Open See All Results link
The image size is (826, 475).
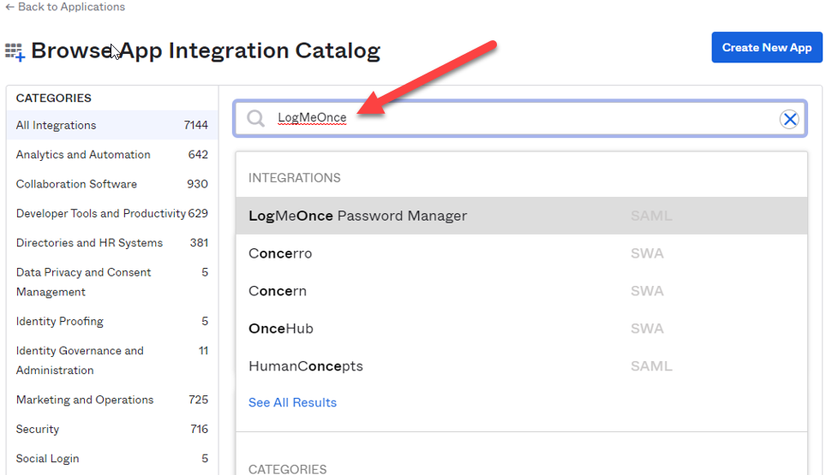pyautogui.click(x=292, y=402)
